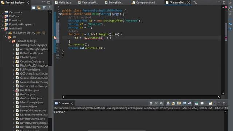Expand the Functions project
Viewport: 233px width, 131px height.
click(3, 21)
